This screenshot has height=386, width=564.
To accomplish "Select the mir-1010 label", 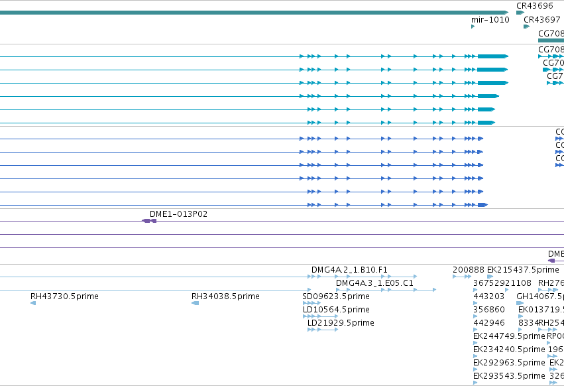I will (x=490, y=19).
